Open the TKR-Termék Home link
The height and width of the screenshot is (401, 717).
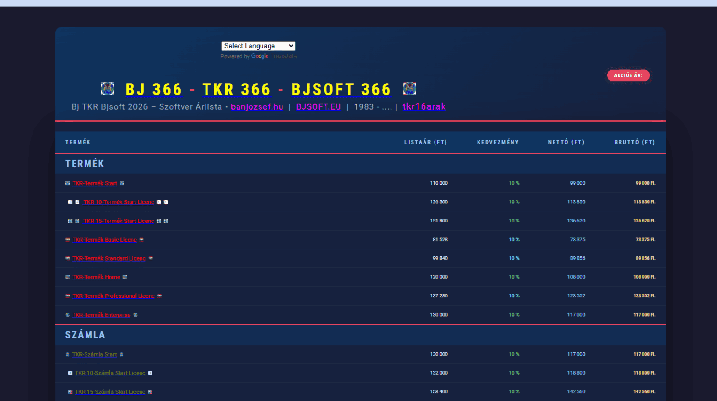click(x=96, y=277)
